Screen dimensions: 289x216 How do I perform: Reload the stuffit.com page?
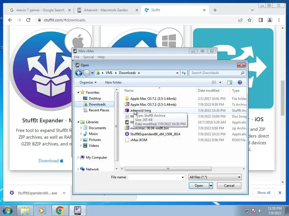coord(28,20)
